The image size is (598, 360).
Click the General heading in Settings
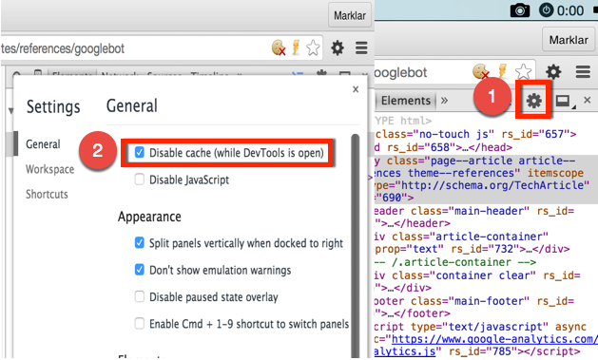pos(132,105)
